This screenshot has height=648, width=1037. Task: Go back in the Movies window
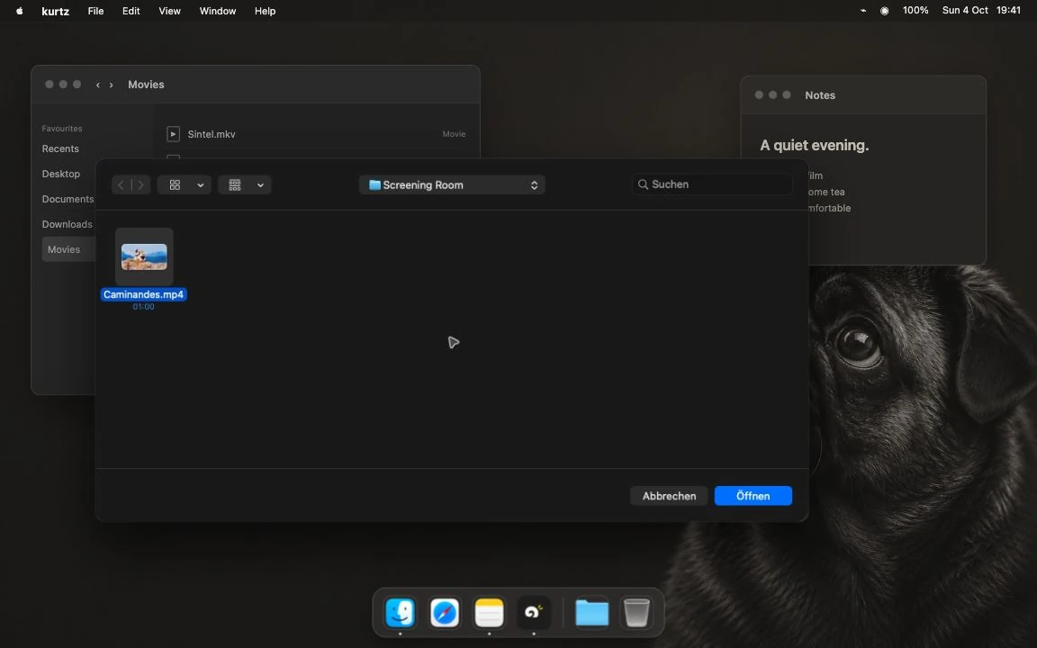[98, 85]
